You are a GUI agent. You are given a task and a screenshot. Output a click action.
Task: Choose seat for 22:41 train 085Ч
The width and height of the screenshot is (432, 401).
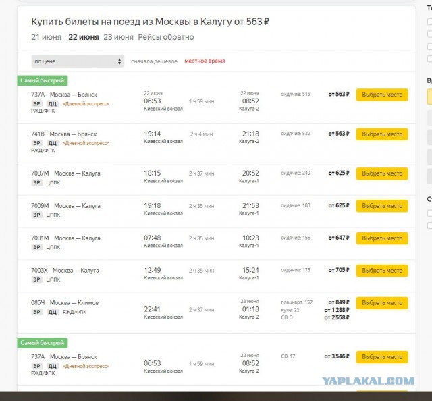(x=382, y=303)
